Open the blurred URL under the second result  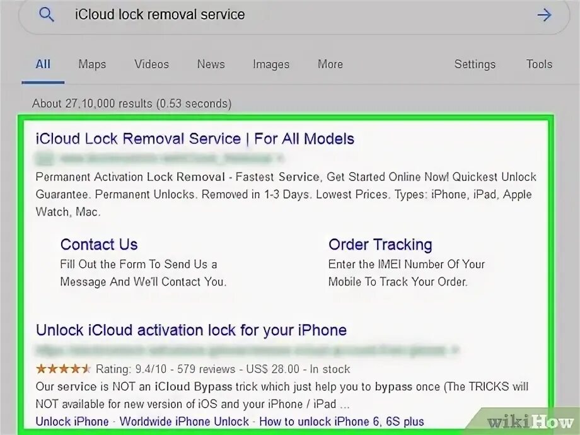(247, 350)
